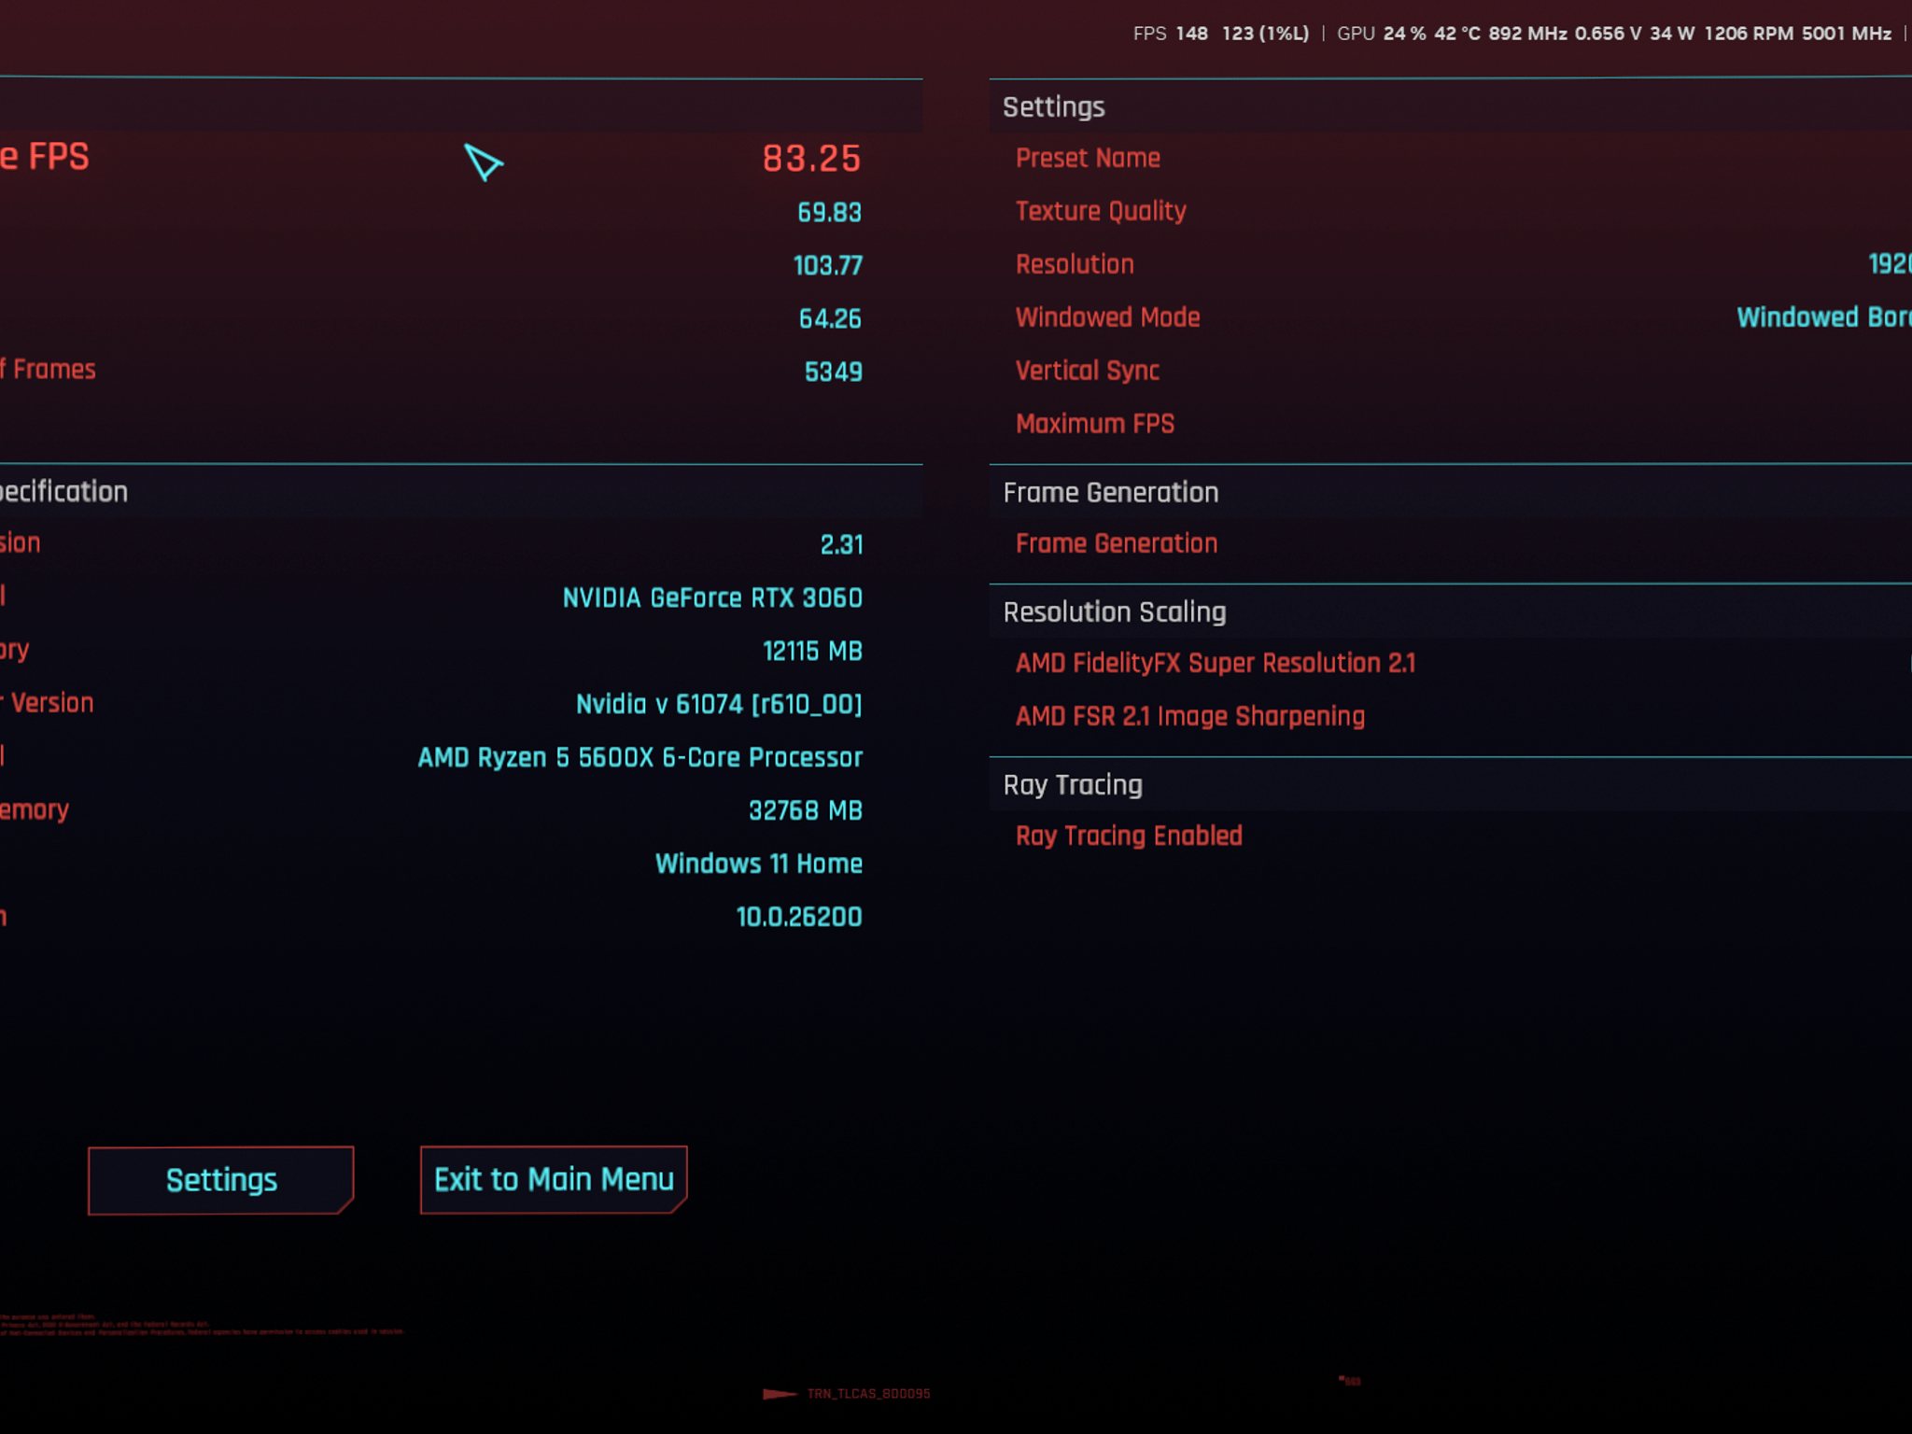Viewport: 1912px width, 1434px height.
Task: Click the Settings panel header
Action: pyautogui.click(x=1054, y=107)
